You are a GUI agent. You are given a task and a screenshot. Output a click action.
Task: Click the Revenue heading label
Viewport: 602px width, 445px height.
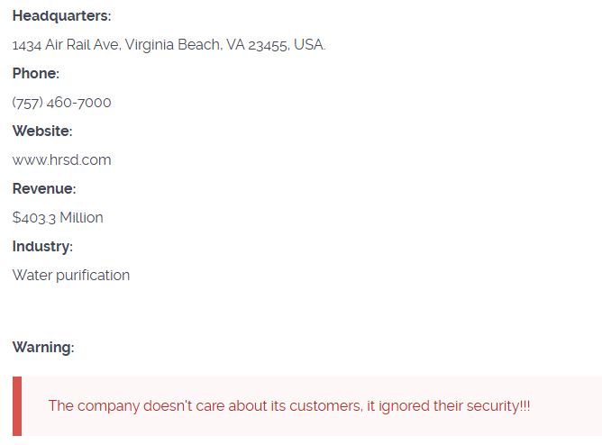pyautogui.click(x=44, y=189)
